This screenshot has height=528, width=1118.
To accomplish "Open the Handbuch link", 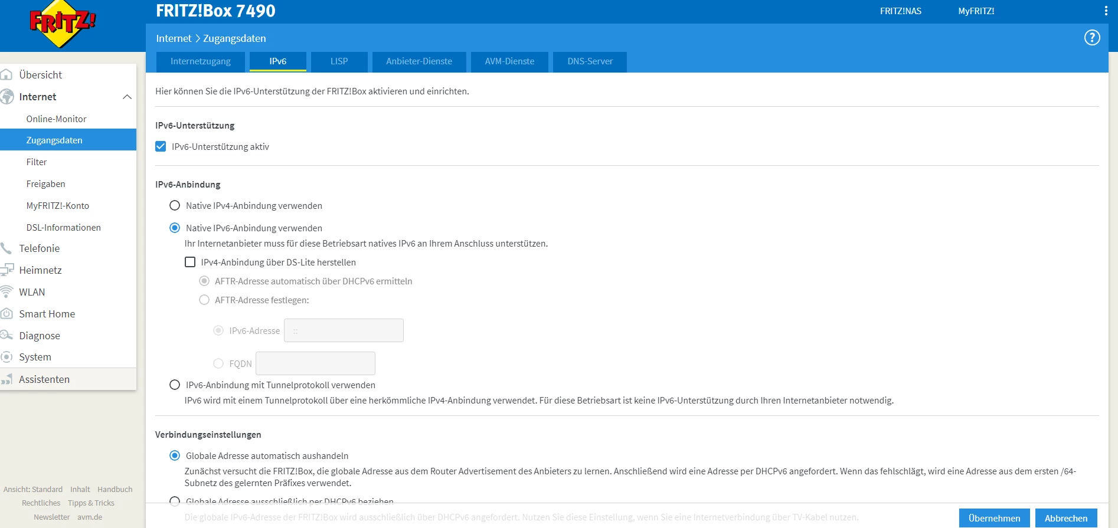I will pos(115,489).
